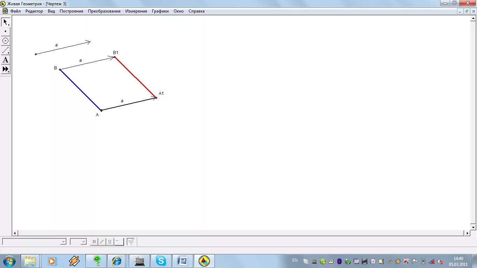Screen dimensions: 477x268
Task: Open volume muted tray icon
Action: [x=440, y=261]
